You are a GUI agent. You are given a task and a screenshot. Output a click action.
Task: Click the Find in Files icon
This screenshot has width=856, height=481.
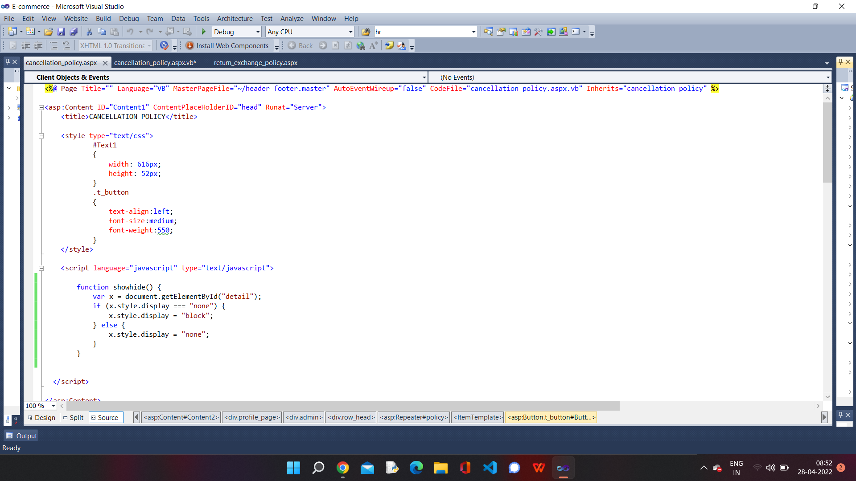pyautogui.click(x=366, y=32)
